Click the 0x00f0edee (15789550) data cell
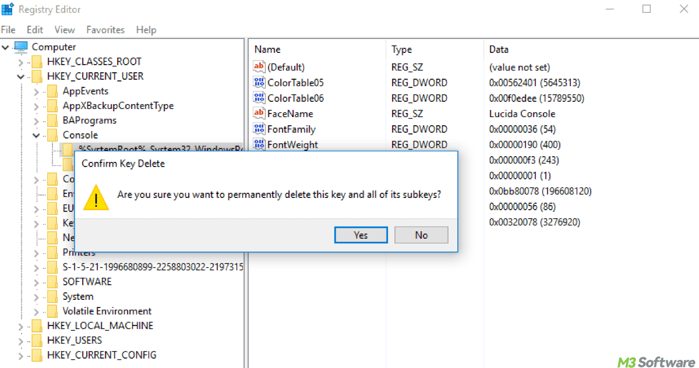The width and height of the screenshot is (699, 368). pos(536,98)
